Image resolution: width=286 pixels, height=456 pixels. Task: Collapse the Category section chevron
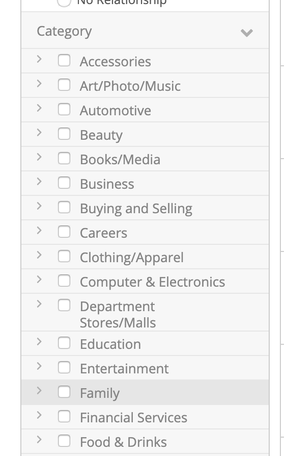pyautogui.click(x=247, y=33)
